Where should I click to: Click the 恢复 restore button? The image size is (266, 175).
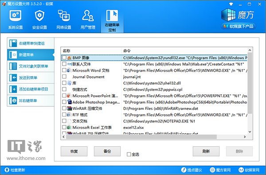click(74, 151)
